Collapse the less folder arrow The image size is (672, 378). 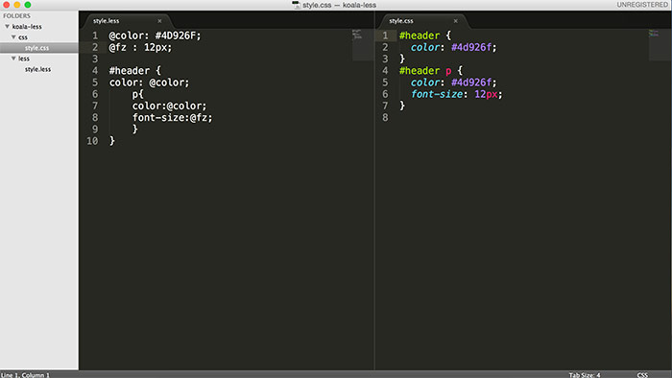coord(13,59)
